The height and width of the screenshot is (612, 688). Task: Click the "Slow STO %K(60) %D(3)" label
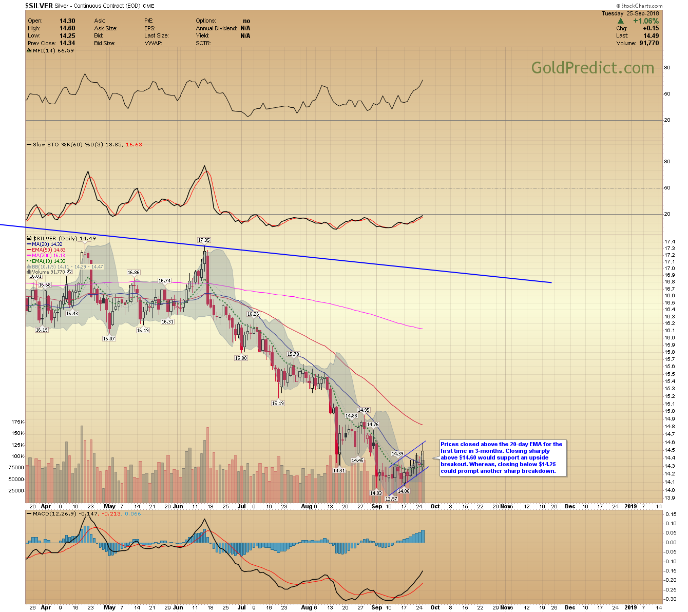[68, 145]
